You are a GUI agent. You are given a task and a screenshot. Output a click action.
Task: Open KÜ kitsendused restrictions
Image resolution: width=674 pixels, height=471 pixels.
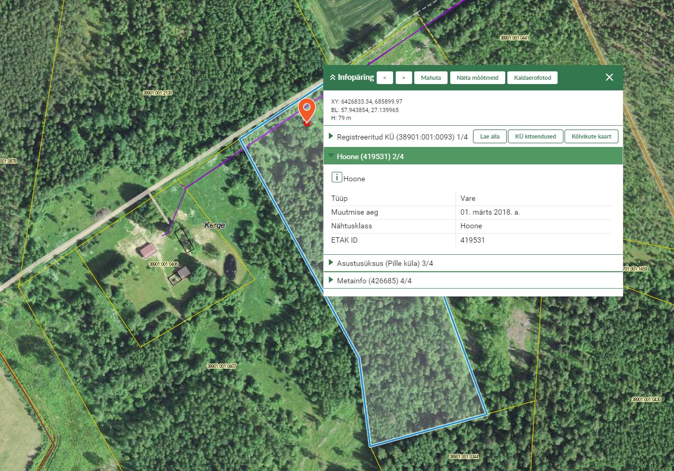(x=535, y=136)
